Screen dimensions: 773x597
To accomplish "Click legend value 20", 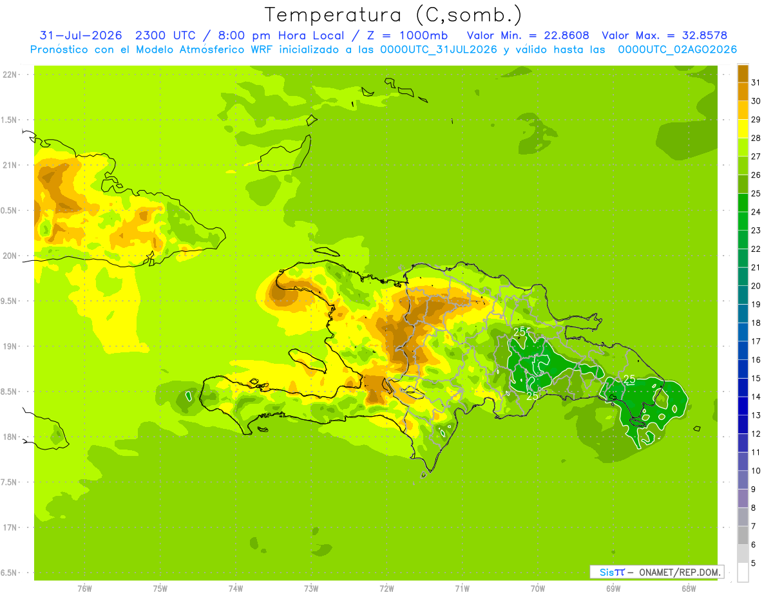I will point(756,286).
